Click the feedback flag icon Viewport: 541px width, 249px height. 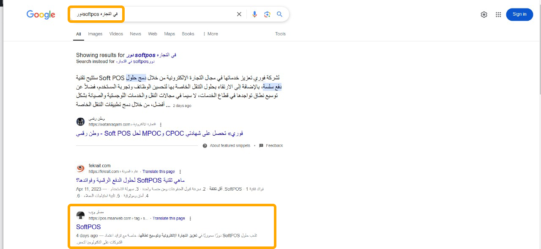coord(261,145)
